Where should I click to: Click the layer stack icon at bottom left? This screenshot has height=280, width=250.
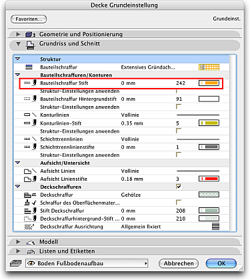pyautogui.click(x=16, y=263)
